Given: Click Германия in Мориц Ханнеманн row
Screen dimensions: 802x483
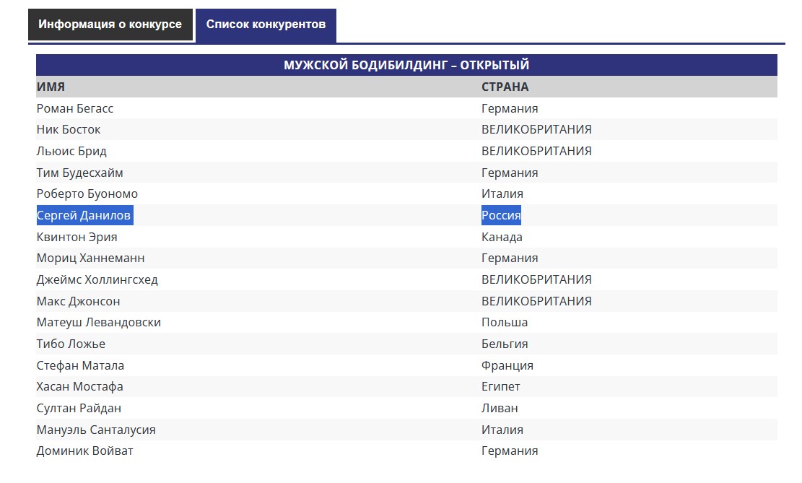Looking at the screenshot, I should [510, 258].
